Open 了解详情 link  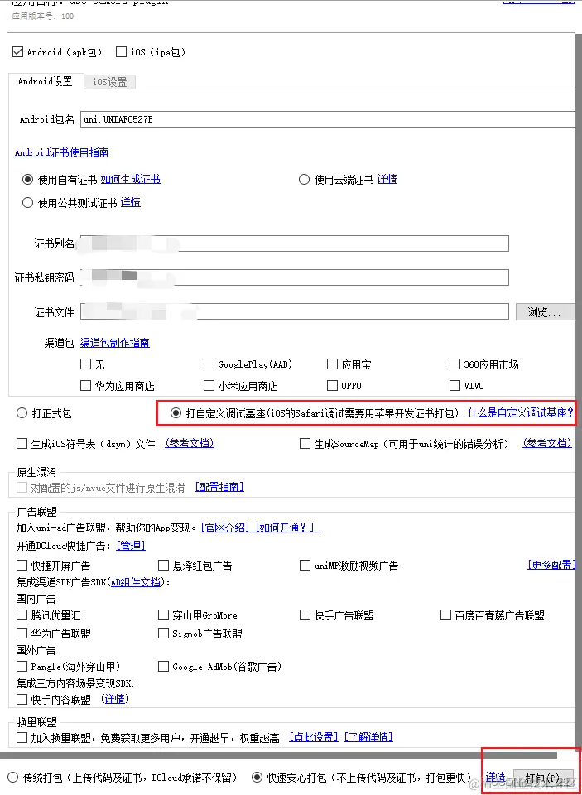(x=368, y=737)
